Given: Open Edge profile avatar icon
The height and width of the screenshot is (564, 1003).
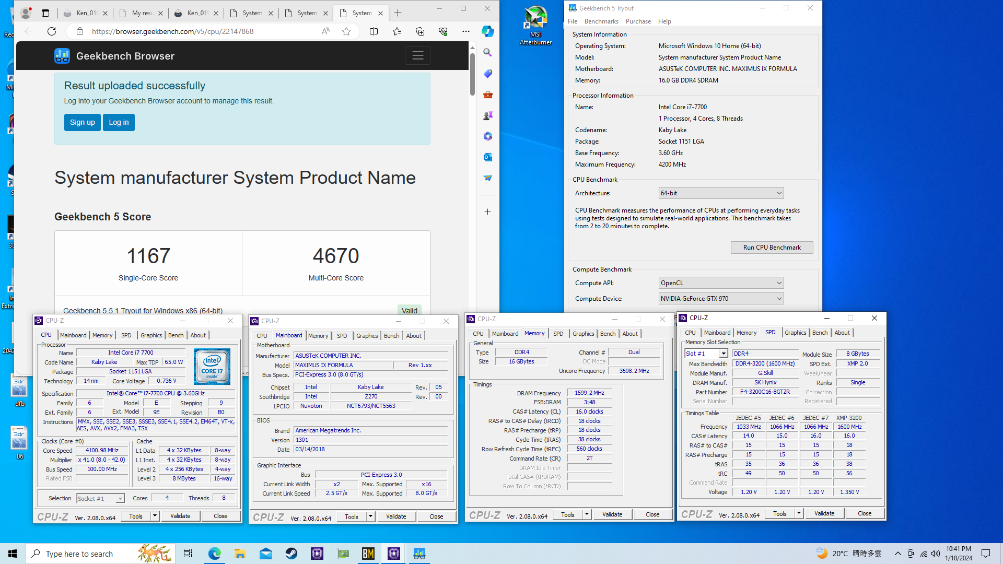Looking at the screenshot, I should pyautogui.click(x=25, y=13).
